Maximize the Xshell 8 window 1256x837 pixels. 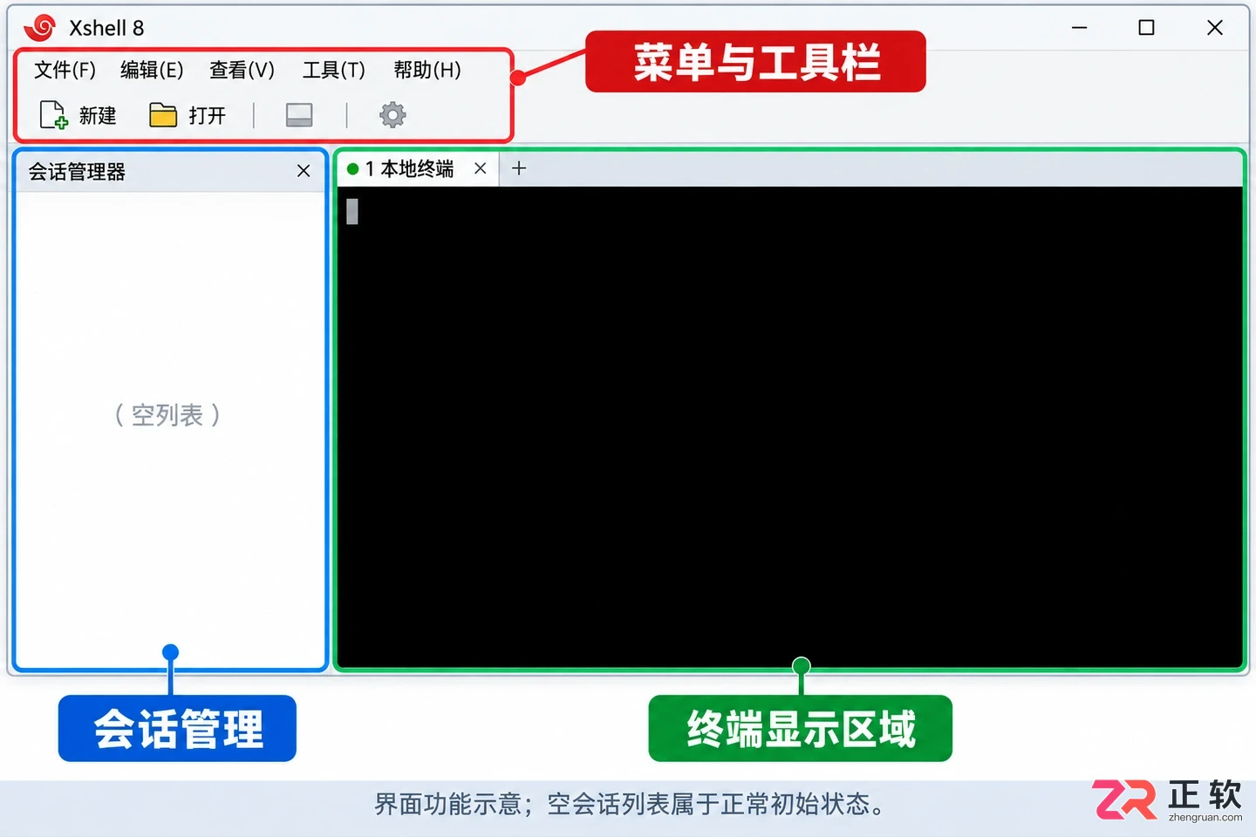click(x=1147, y=28)
